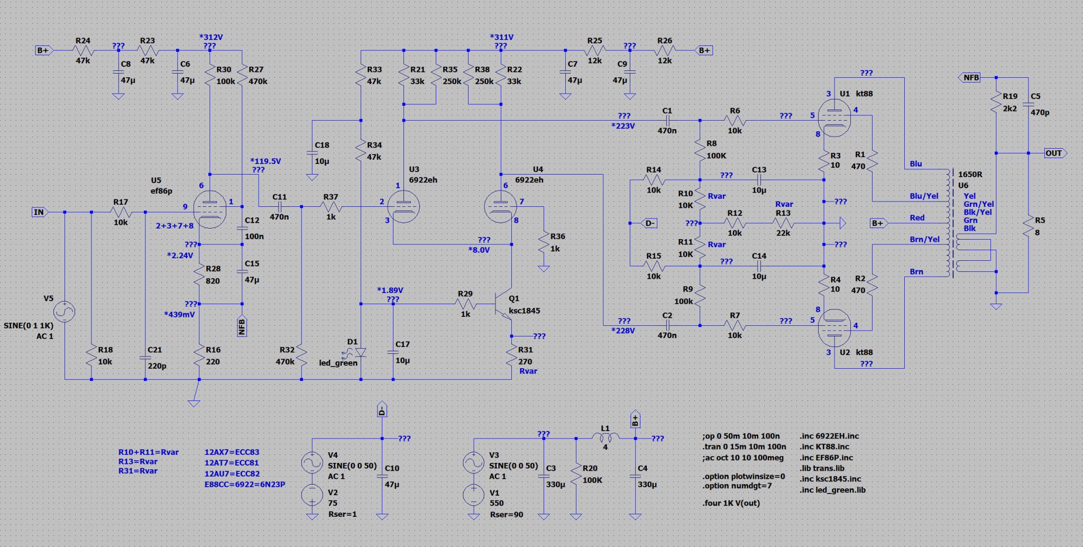The width and height of the screenshot is (1083, 547).
Task: Click the '*223V' voltage annotation
Action: (623, 126)
